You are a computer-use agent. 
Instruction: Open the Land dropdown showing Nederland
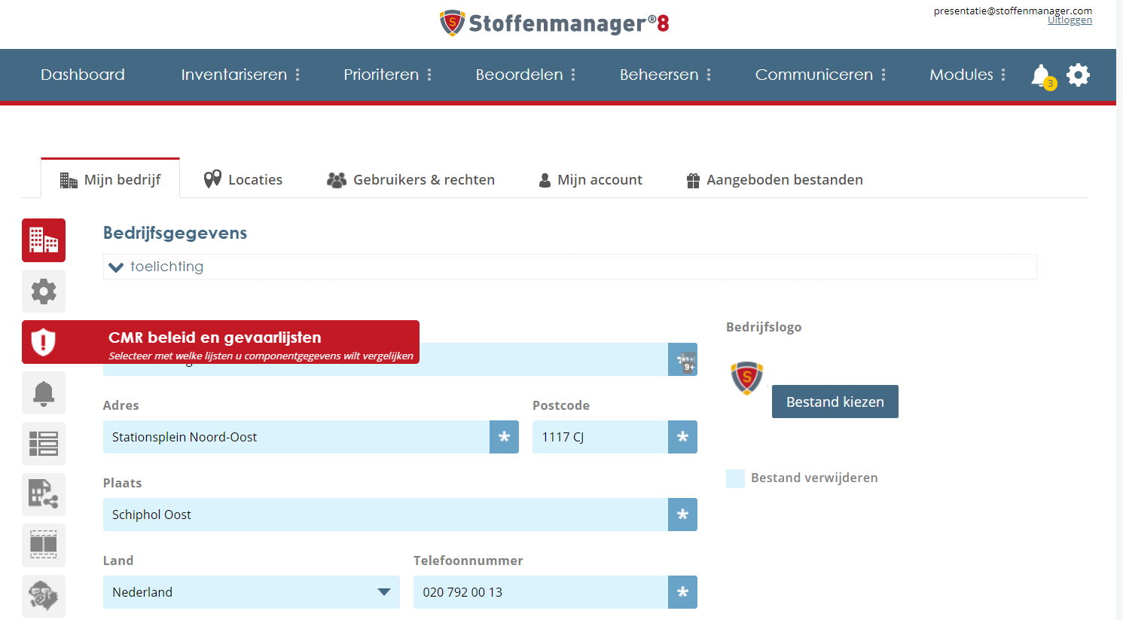click(x=252, y=592)
